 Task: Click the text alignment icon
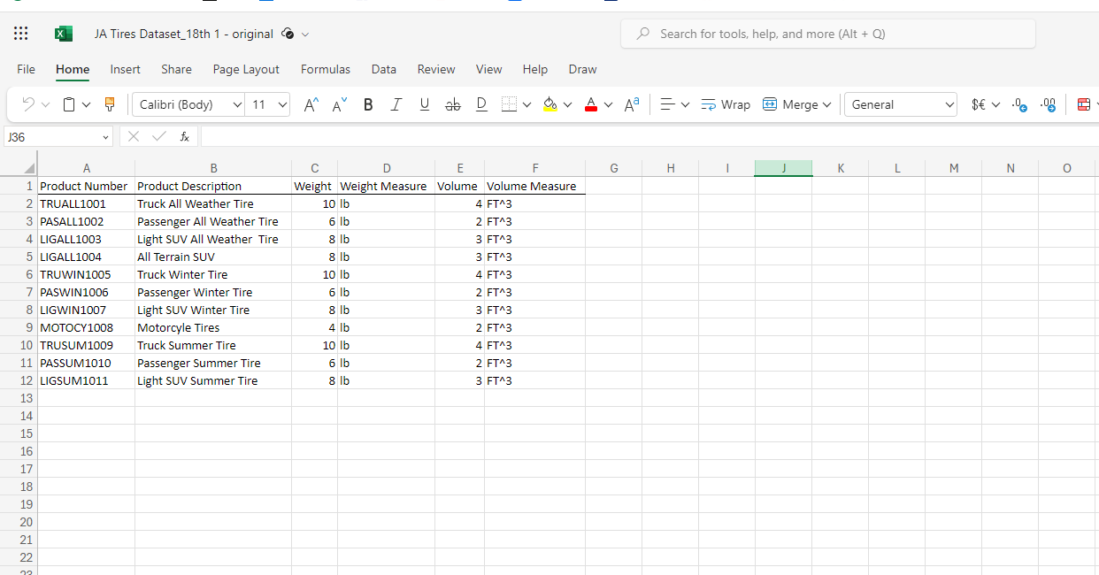pos(667,104)
